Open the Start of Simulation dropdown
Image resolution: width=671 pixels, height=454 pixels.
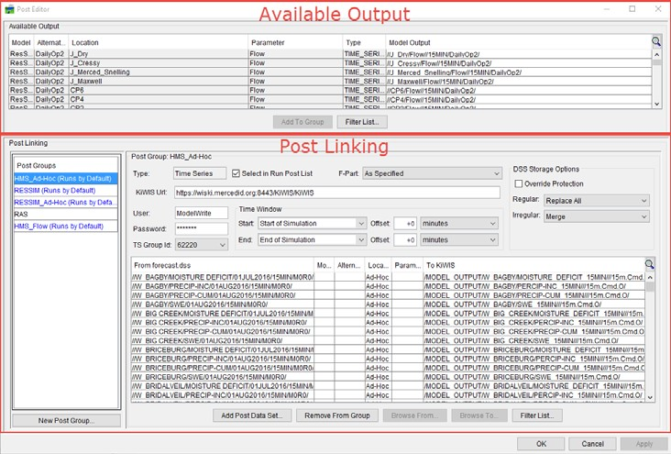312,224
